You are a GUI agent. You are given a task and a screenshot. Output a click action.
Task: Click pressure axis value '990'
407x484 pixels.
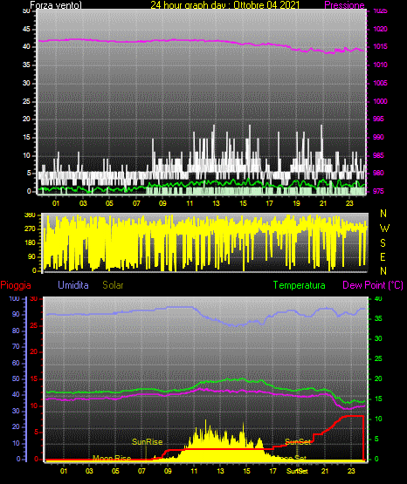378,137
